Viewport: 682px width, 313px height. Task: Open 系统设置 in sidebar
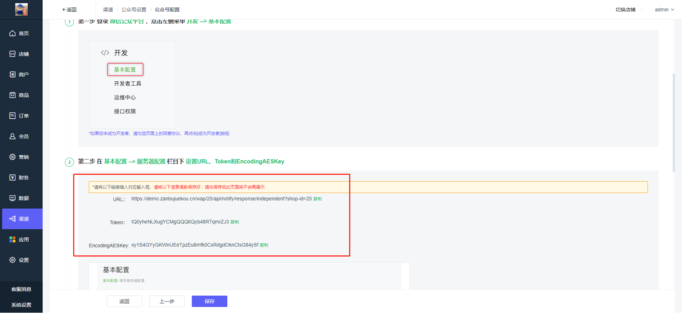coord(21,305)
